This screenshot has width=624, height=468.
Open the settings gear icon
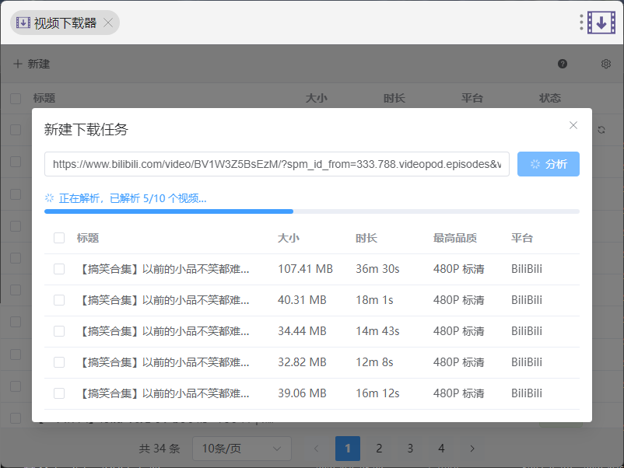605,64
